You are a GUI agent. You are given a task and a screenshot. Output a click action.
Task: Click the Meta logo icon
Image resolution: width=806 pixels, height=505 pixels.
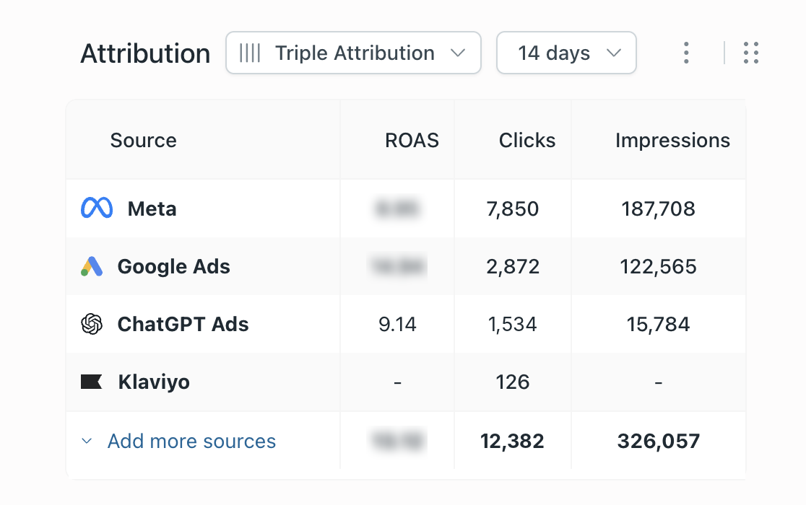[97, 208]
